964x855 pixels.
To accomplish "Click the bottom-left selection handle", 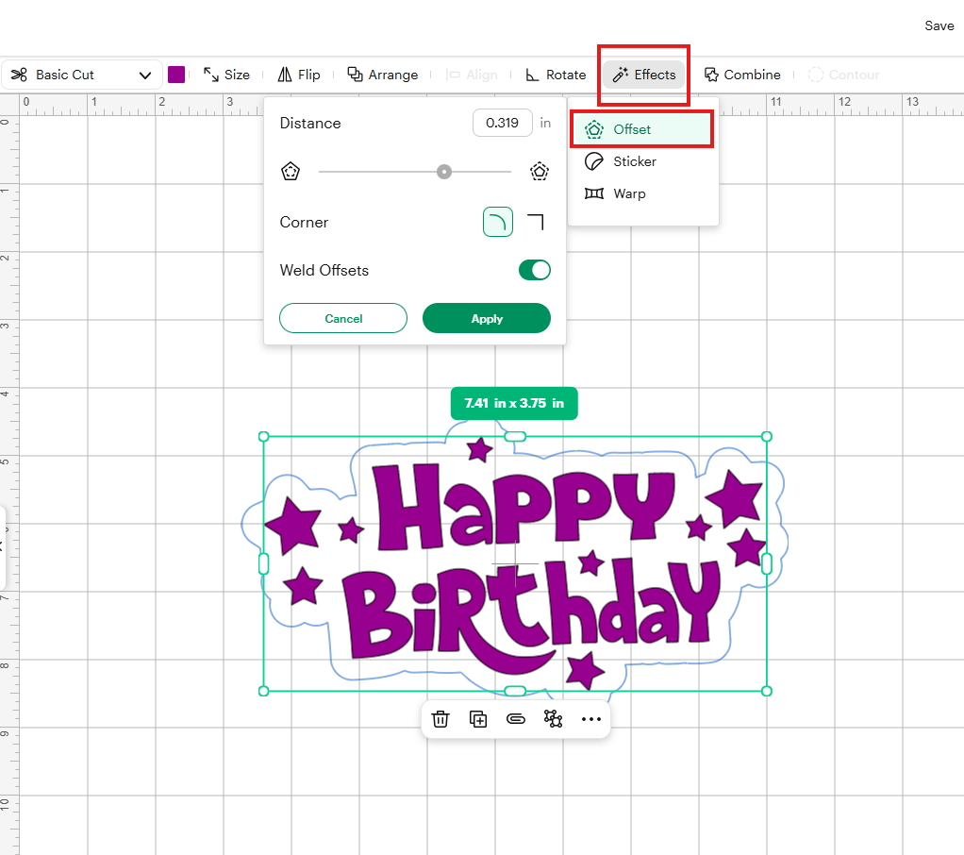I will [264, 692].
